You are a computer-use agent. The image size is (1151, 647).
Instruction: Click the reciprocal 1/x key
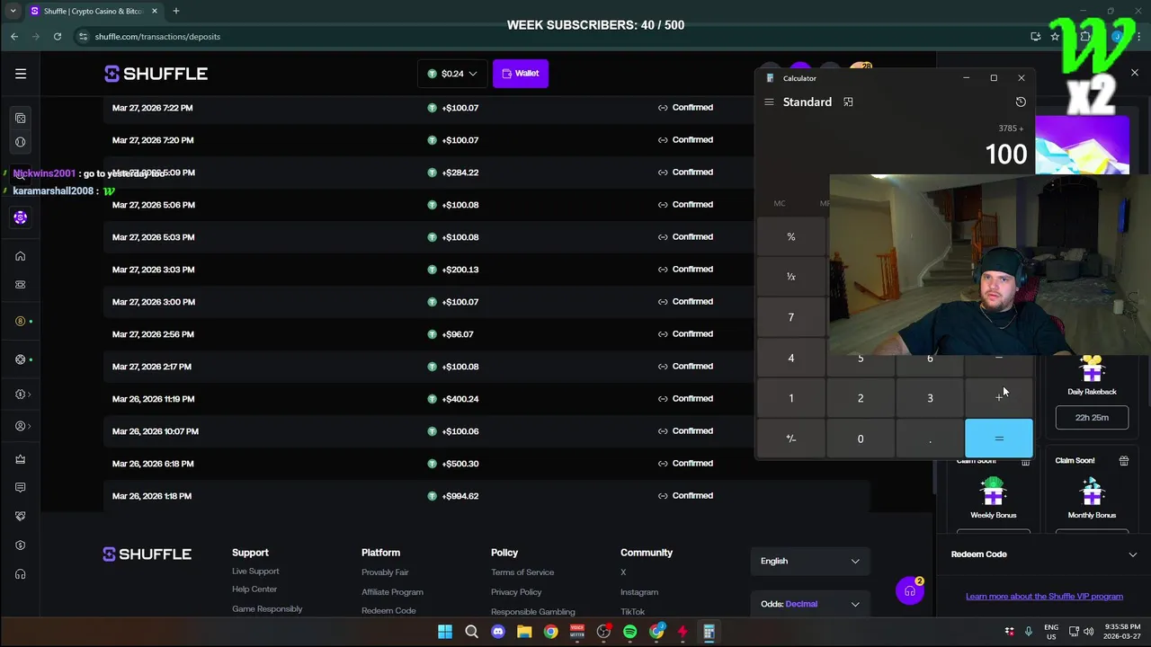click(791, 277)
